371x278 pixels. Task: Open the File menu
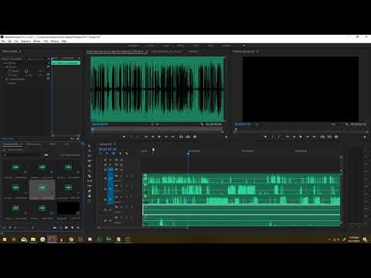(3, 41)
